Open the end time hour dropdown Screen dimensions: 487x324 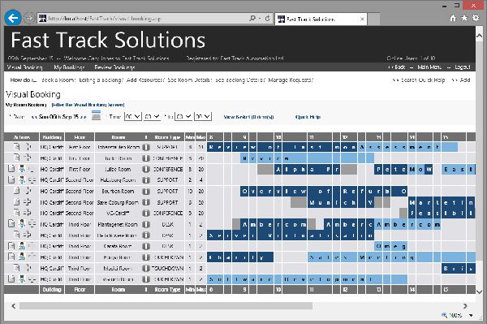[183, 117]
